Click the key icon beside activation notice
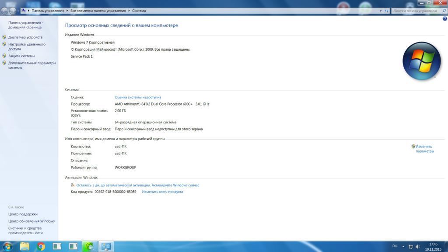Screen dimensions: 448x252 point(73,185)
